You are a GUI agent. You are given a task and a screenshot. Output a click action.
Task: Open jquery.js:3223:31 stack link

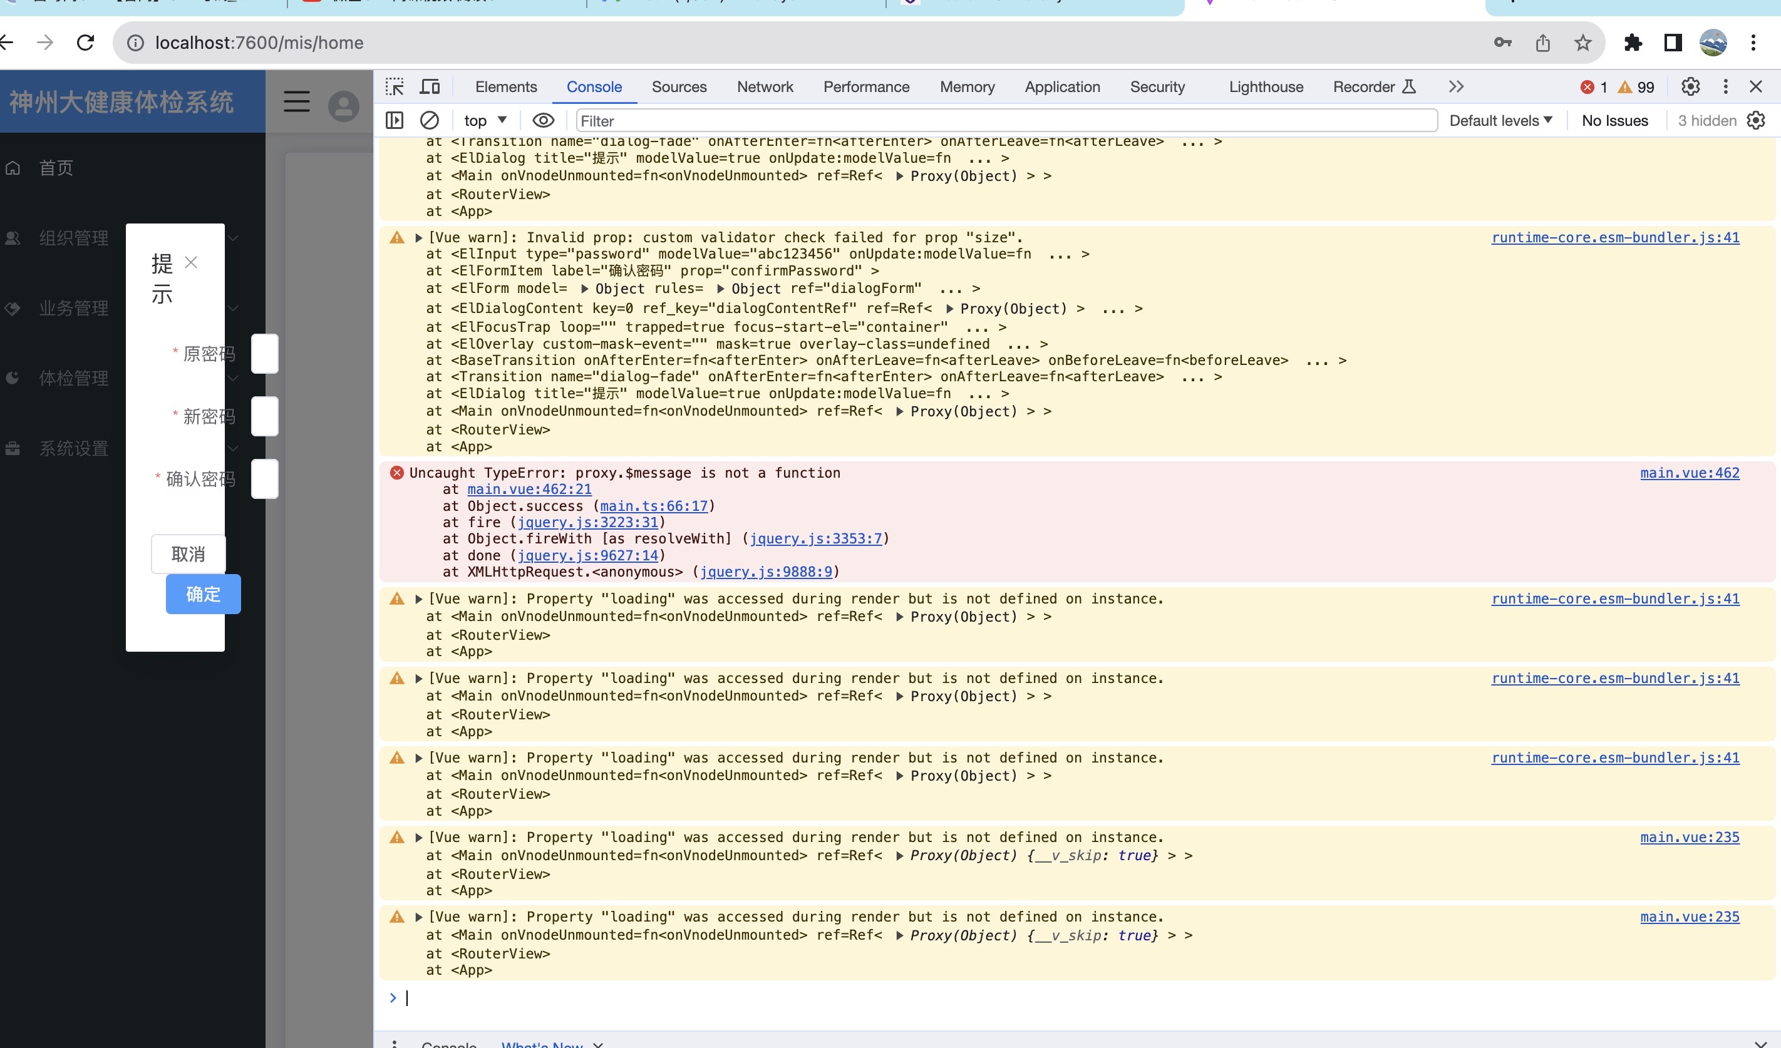[587, 522]
